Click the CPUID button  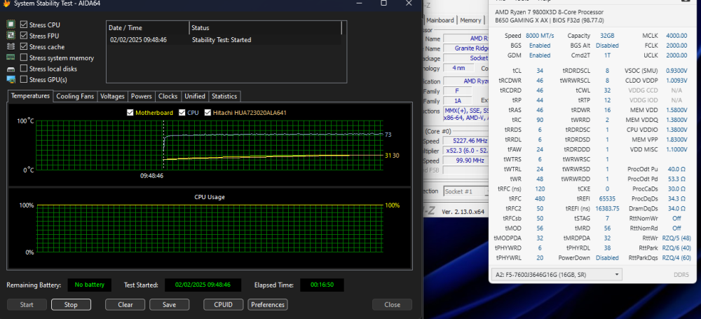[223, 305]
